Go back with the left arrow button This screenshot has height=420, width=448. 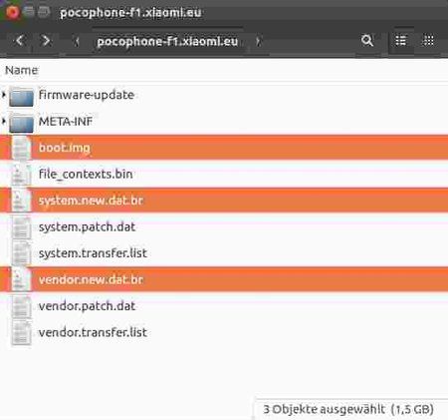click(x=20, y=41)
